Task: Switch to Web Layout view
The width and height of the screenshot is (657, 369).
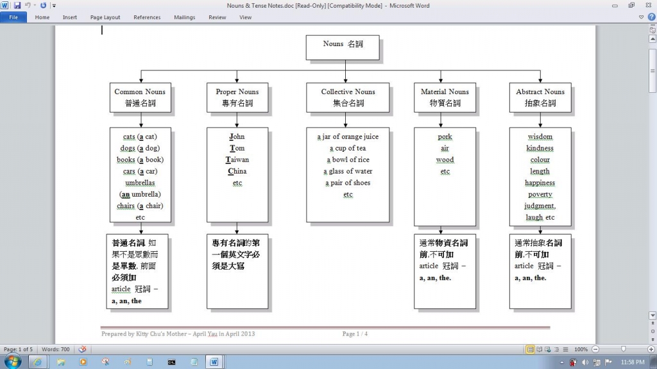Action: point(548,349)
